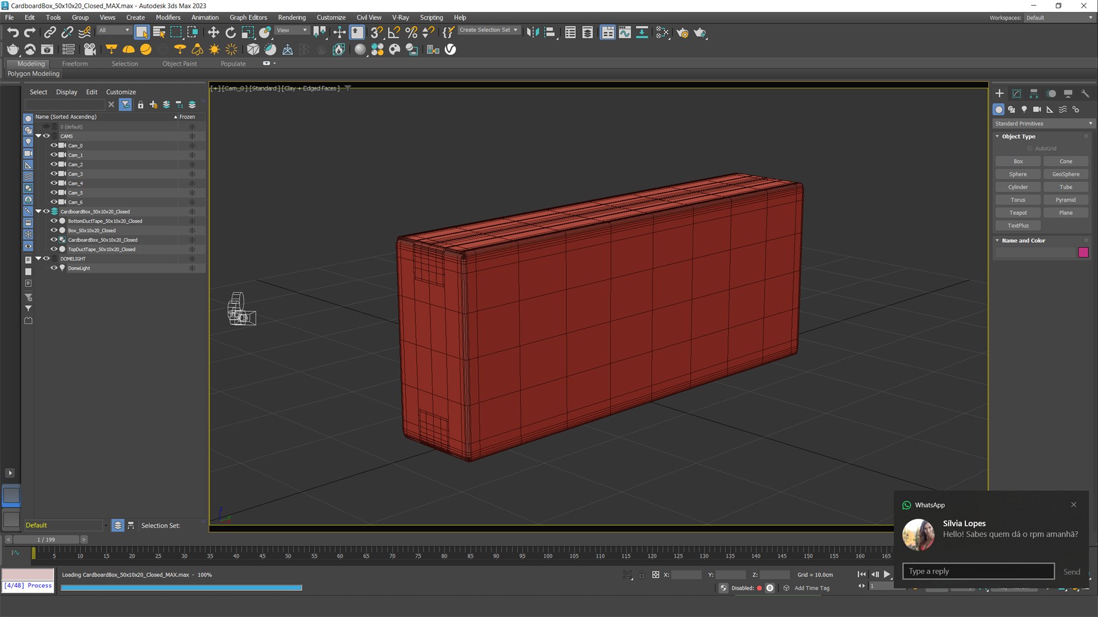
Task: Click the Cylinder primitive button
Action: click(x=1018, y=187)
